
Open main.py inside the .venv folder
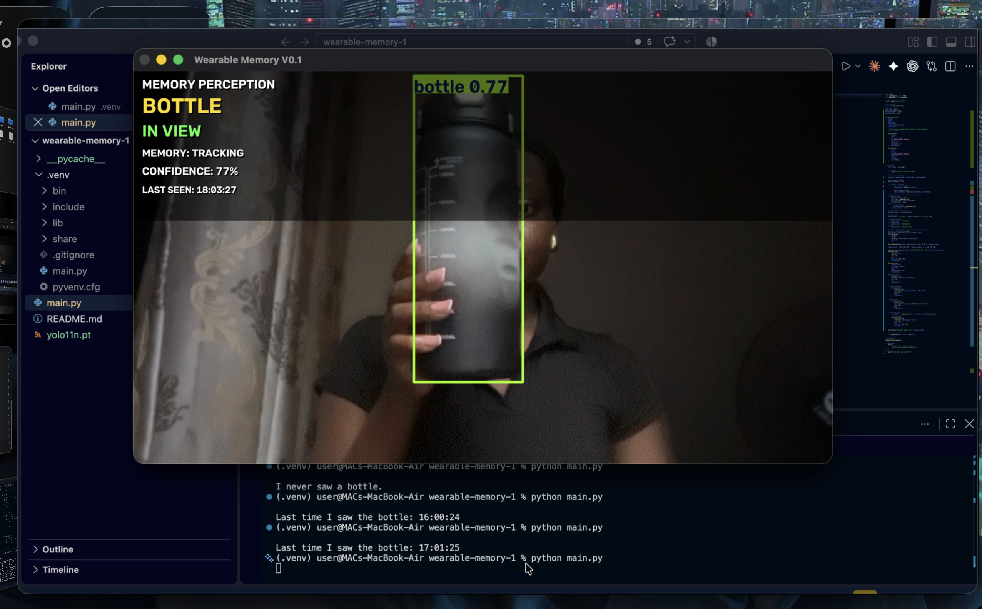coord(70,271)
